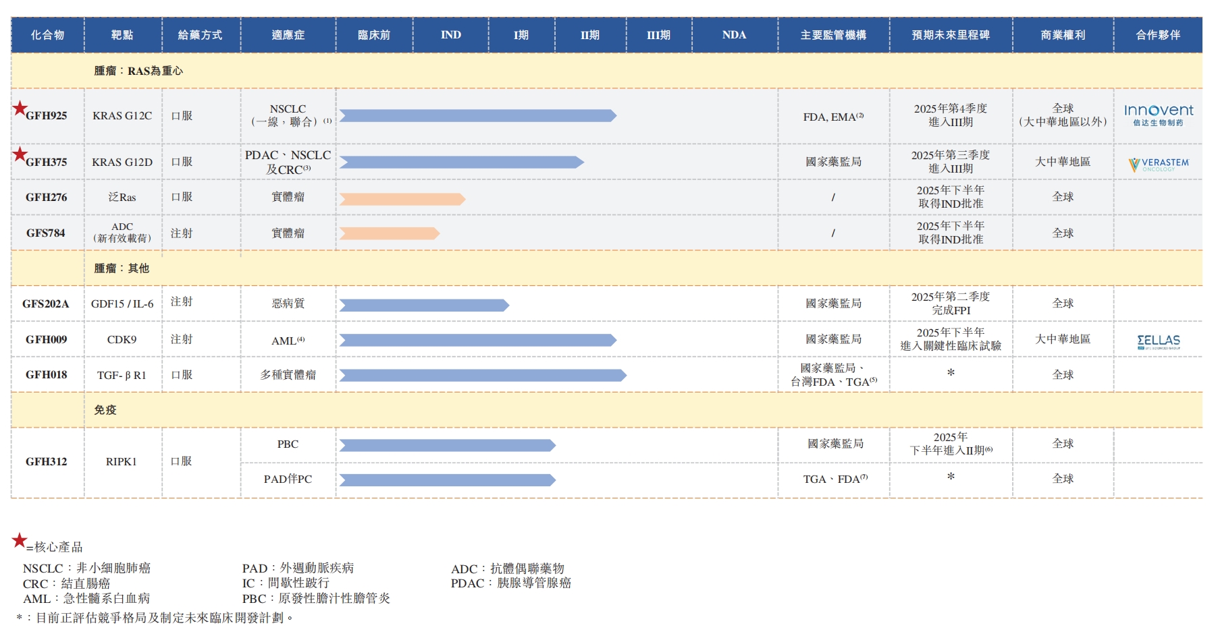
Task: Click the 預期未來里程碑 column header
Action: (950, 35)
